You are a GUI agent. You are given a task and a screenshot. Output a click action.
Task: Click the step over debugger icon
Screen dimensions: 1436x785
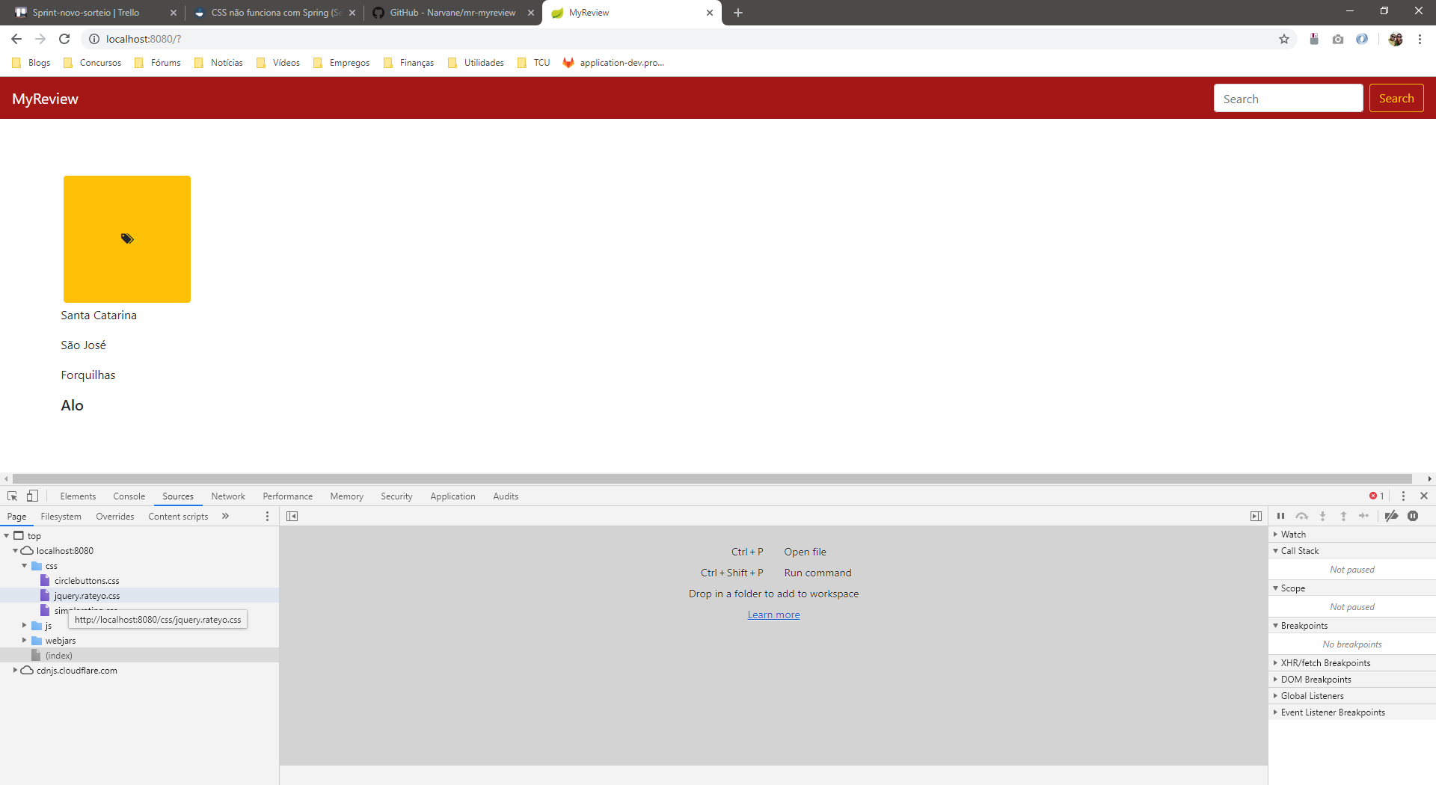tap(1302, 517)
